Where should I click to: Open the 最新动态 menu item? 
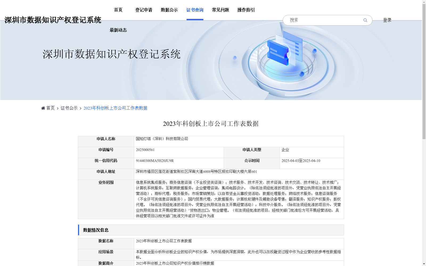(118, 30)
